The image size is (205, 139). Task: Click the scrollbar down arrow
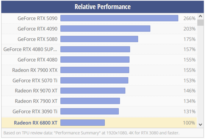click(201, 124)
